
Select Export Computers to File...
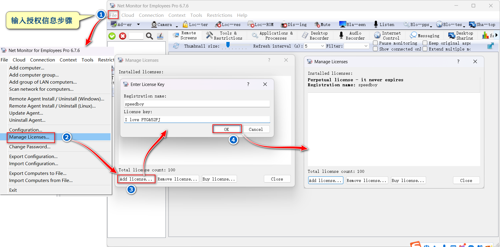coord(38,173)
